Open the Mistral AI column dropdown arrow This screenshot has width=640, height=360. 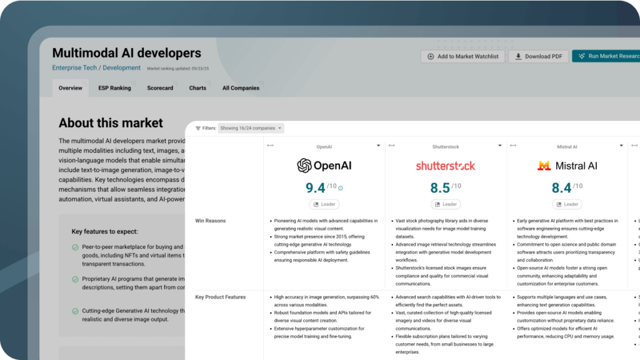(x=621, y=146)
